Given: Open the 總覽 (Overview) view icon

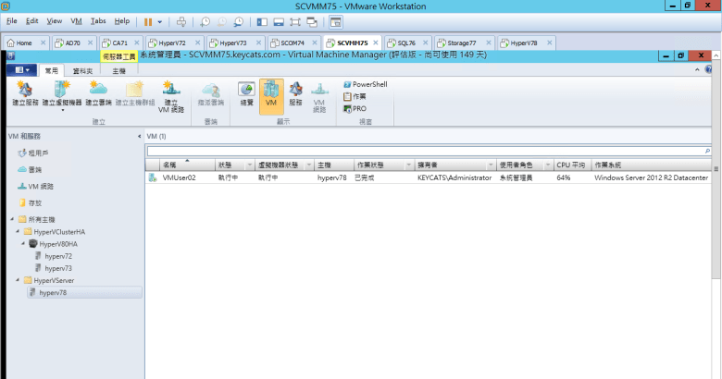Looking at the screenshot, I should [246, 94].
